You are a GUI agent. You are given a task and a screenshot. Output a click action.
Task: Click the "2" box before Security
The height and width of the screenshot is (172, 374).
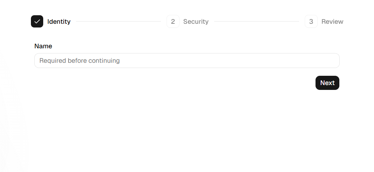click(173, 22)
